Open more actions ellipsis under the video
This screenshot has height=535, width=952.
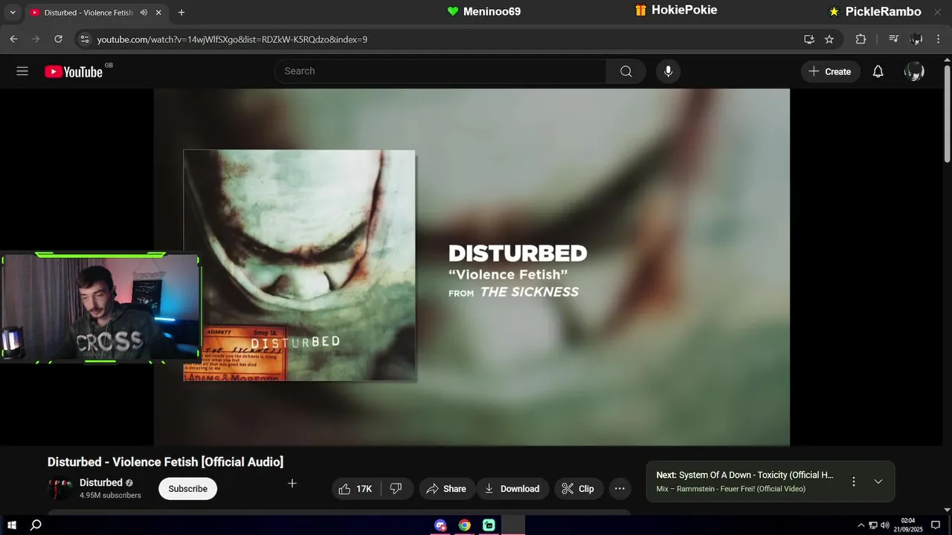620,488
